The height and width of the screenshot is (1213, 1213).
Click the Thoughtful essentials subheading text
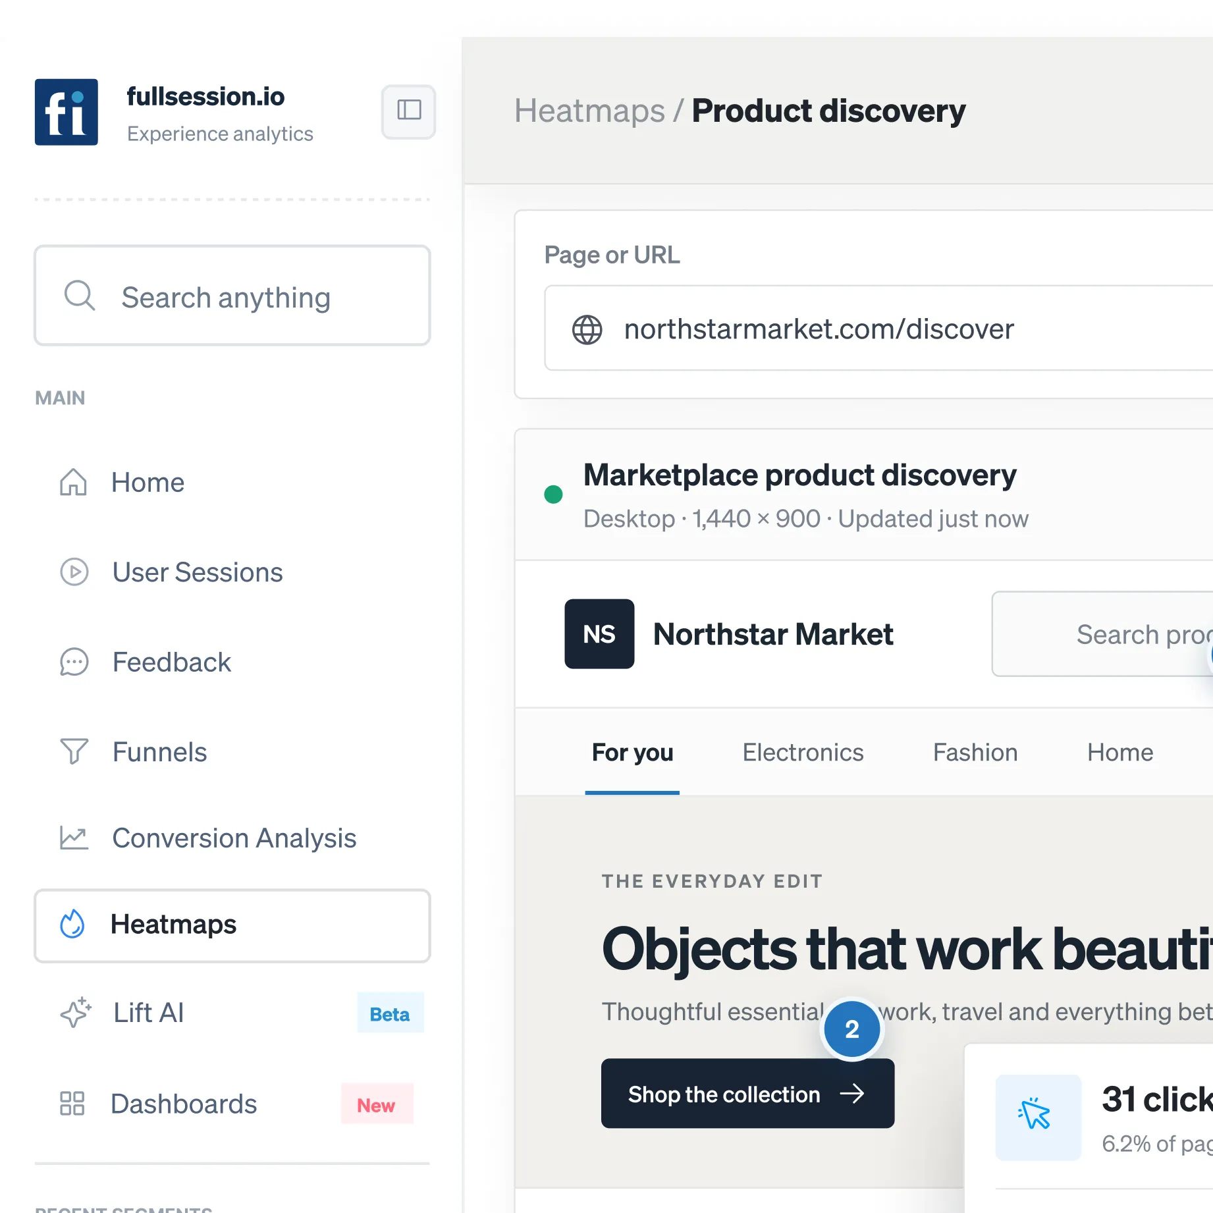pyautogui.click(x=907, y=1011)
